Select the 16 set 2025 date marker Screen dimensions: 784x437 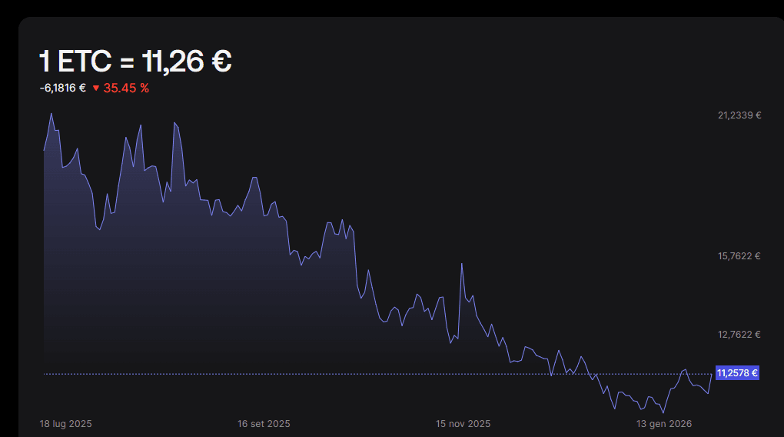coord(264,424)
